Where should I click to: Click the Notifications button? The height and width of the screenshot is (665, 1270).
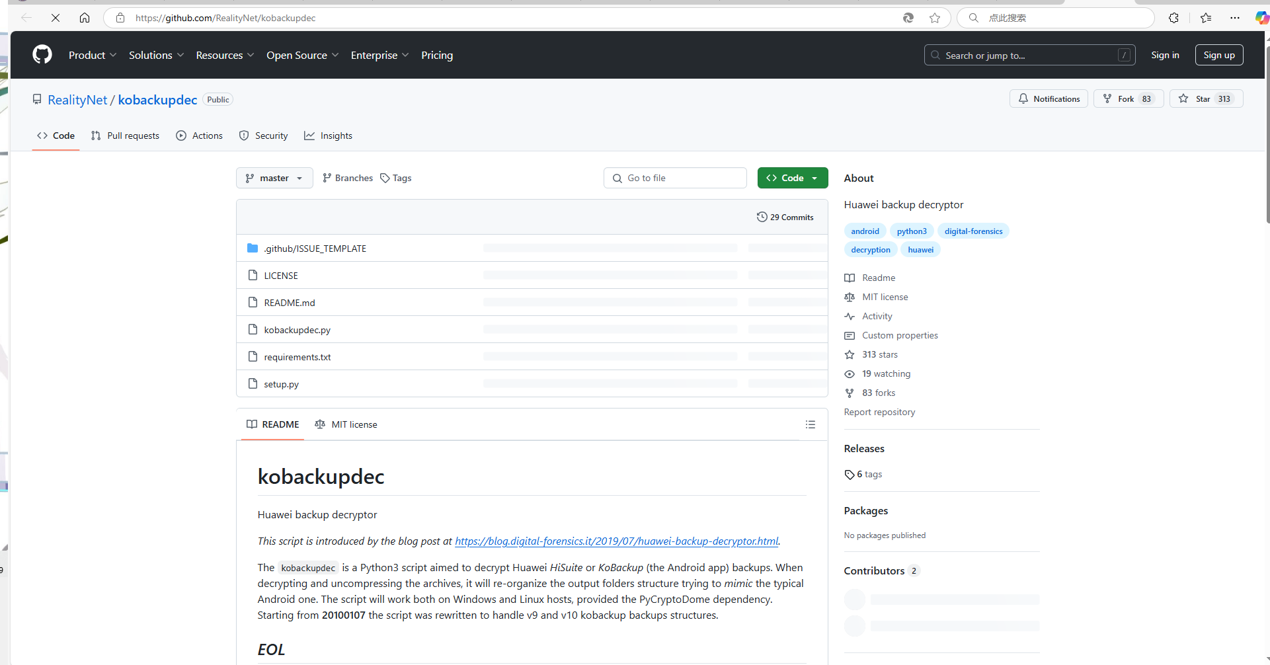1049,98
